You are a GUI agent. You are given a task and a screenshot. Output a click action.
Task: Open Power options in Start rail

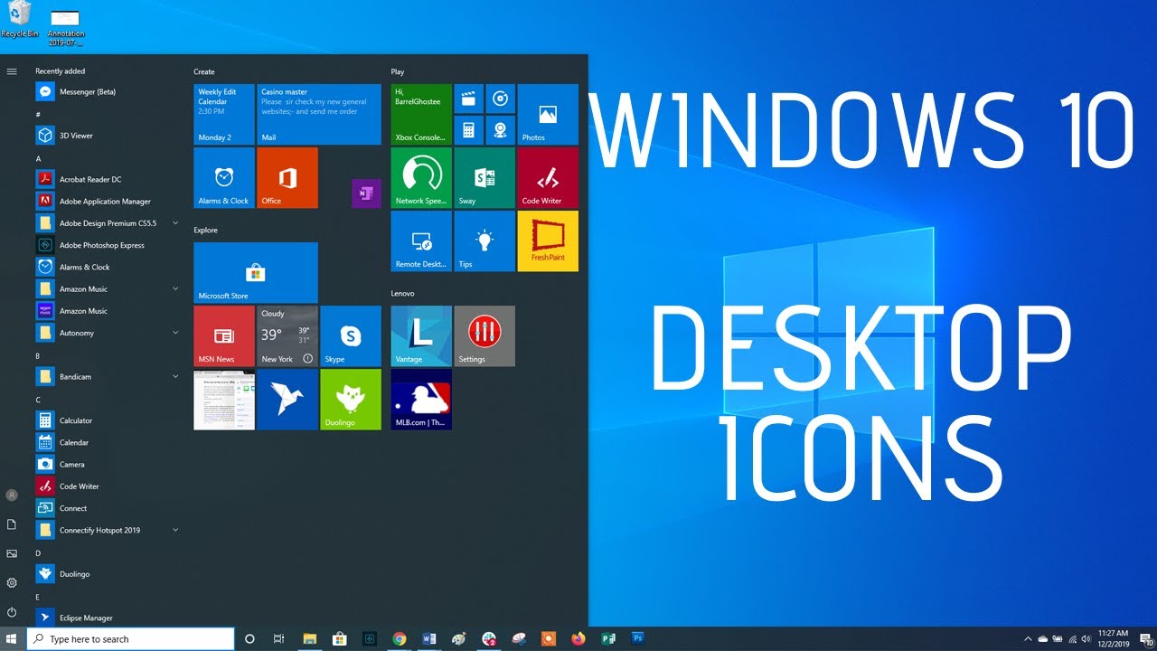coord(12,612)
